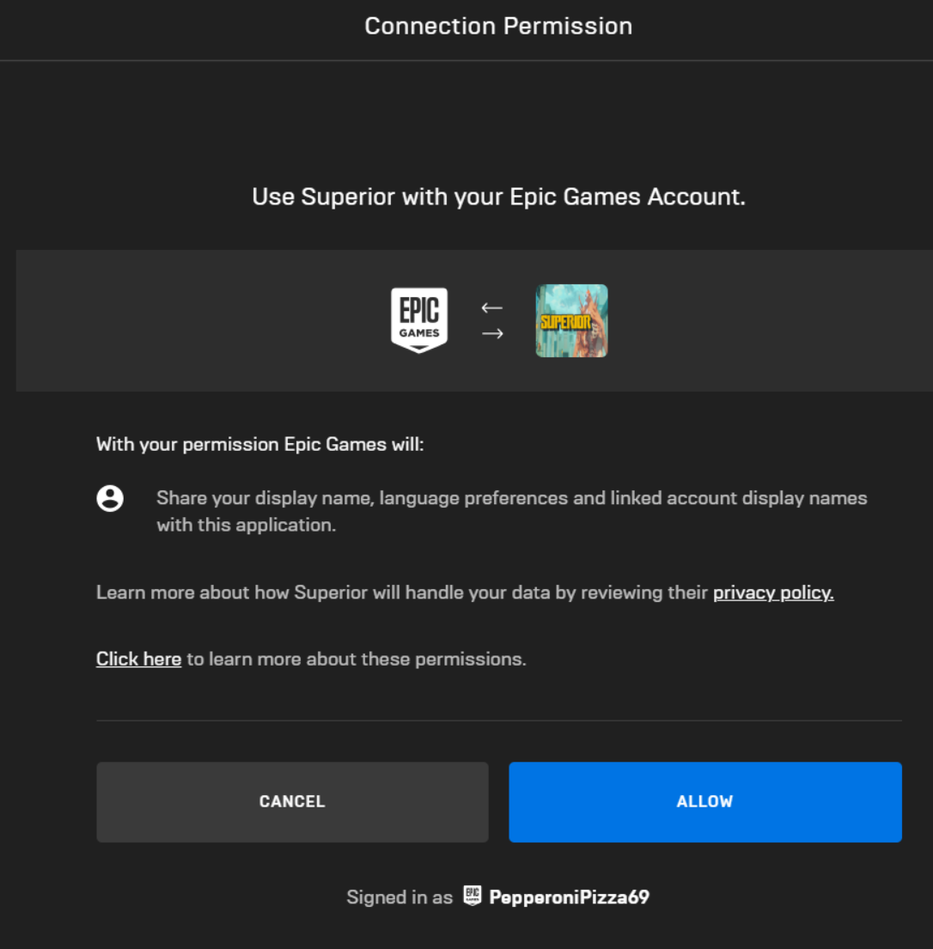Click the to learn more about these permissions text
This screenshot has width=933, height=949.
pos(357,659)
